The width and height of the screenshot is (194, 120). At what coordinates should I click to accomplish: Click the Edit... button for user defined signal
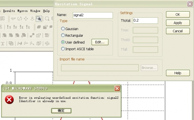click(x=100, y=42)
